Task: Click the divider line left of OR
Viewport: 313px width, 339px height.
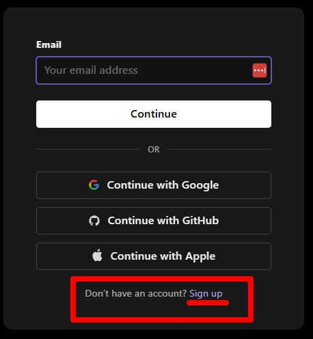Action: (x=88, y=150)
